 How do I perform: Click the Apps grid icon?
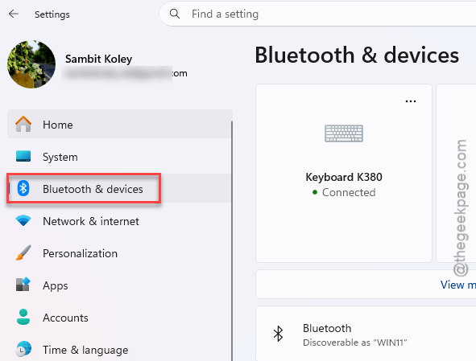point(23,285)
